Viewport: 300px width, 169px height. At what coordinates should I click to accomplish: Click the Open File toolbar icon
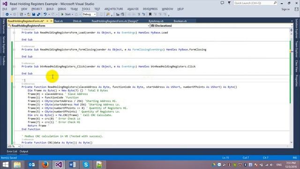(29, 15)
